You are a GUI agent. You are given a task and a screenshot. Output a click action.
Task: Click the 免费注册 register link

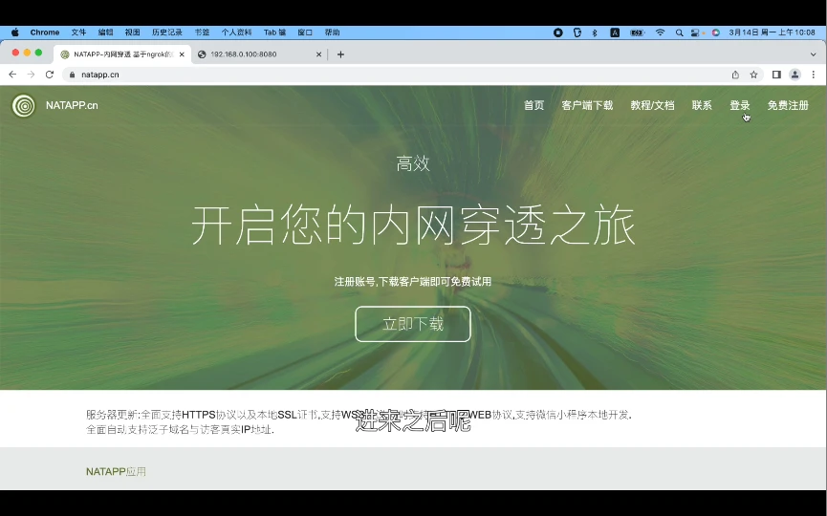pos(788,105)
